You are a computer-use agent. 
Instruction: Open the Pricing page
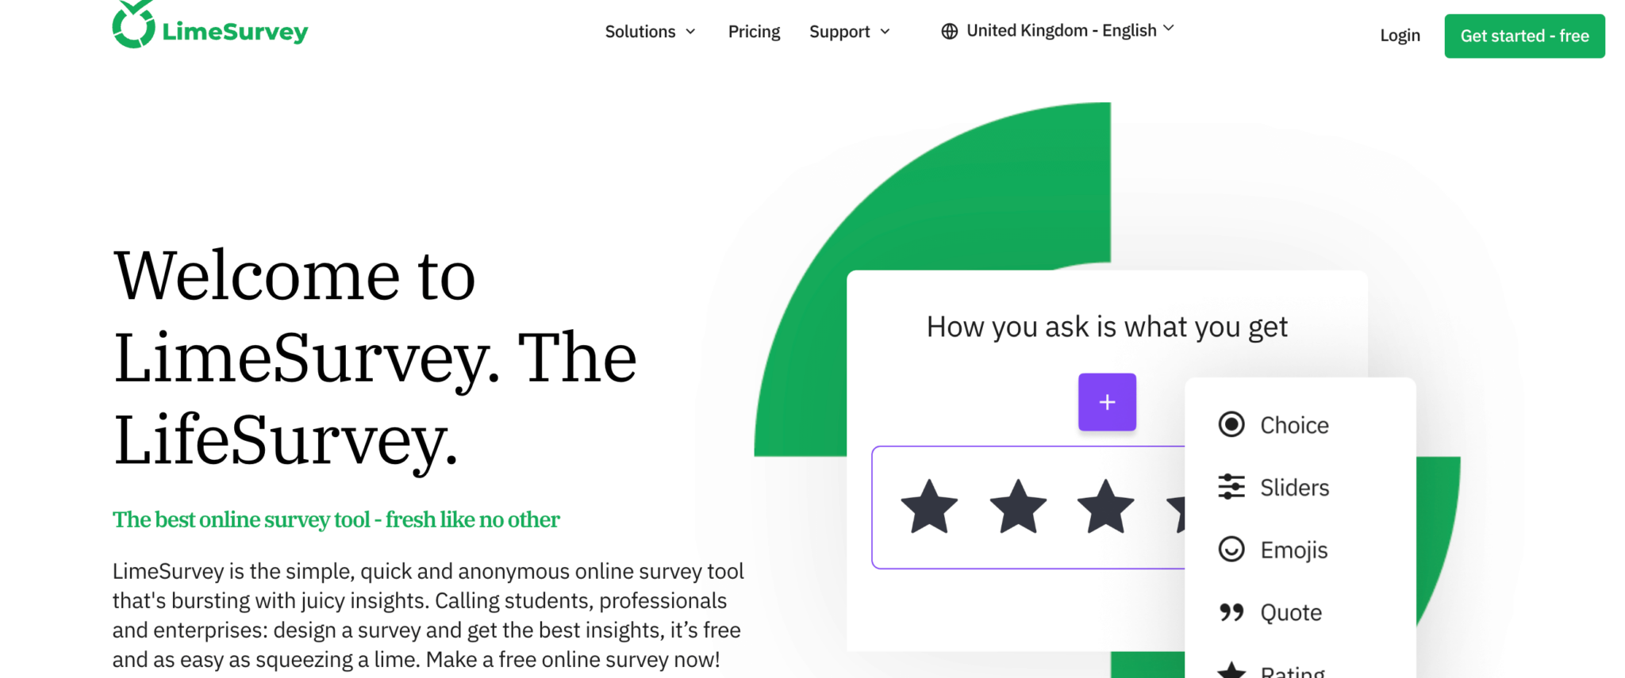[753, 32]
